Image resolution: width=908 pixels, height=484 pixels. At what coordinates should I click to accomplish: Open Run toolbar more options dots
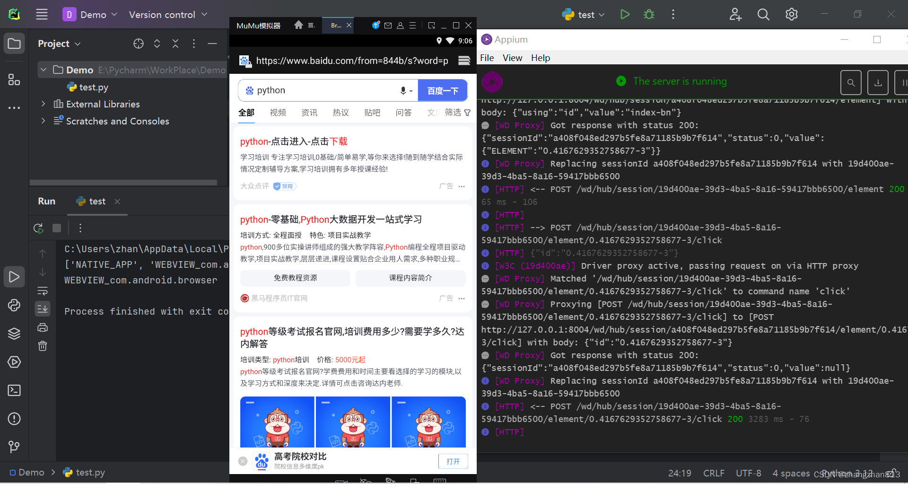click(80, 228)
